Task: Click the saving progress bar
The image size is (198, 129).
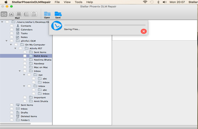Action: (105, 25)
